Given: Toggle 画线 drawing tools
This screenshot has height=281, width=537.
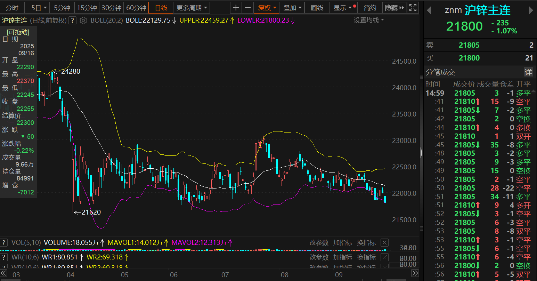Looking at the screenshot, I should 317,8.
